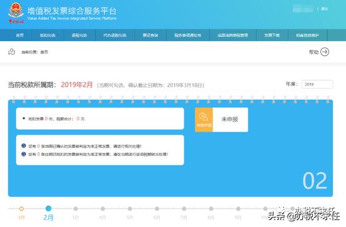Screen dimensions: 346x227
Task: Open the 发票下载 navigation tab
Action: (x=272, y=36)
